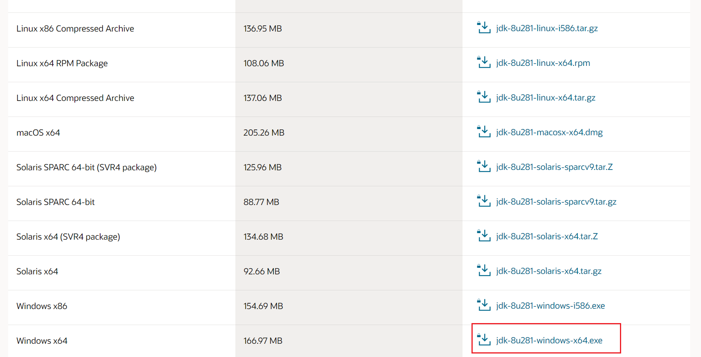Click download icon for Solaris sparcv9.tar.gz

[x=484, y=201]
